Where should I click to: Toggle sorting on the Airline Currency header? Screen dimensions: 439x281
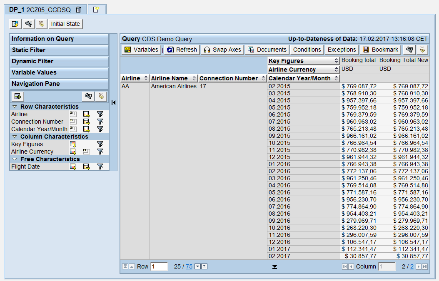(x=335, y=69)
